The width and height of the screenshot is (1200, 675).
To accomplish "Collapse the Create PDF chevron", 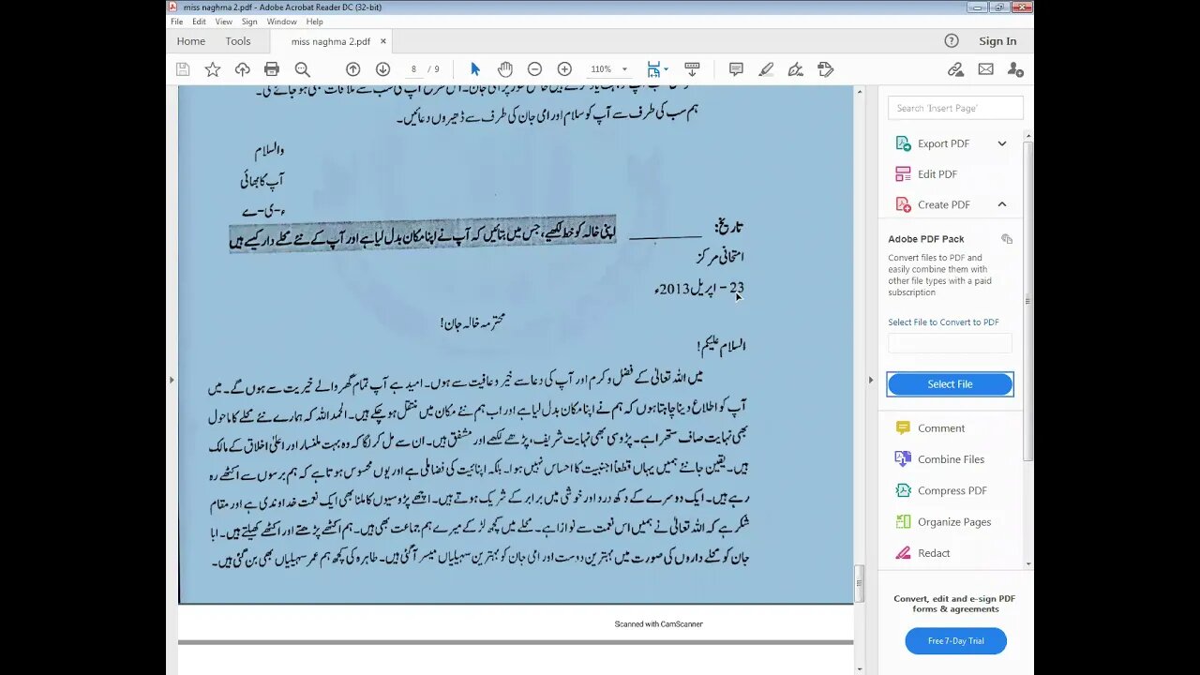I will pyautogui.click(x=1001, y=204).
